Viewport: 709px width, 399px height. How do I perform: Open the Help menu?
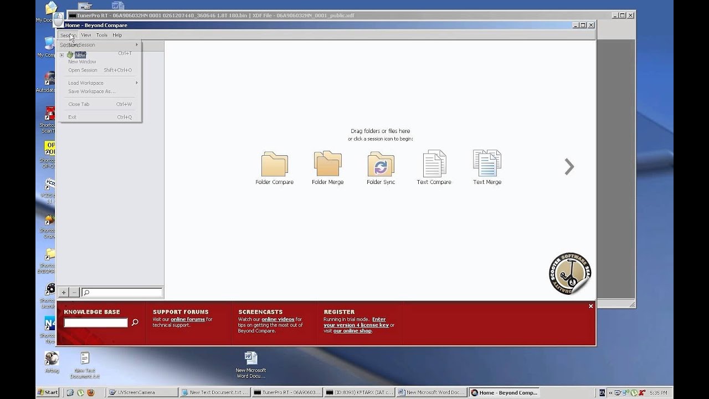pyautogui.click(x=117, y=35)
